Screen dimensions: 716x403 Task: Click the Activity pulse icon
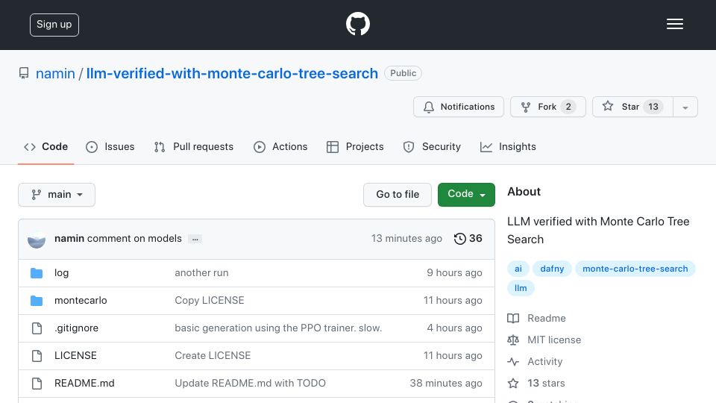tap(513, 361)
